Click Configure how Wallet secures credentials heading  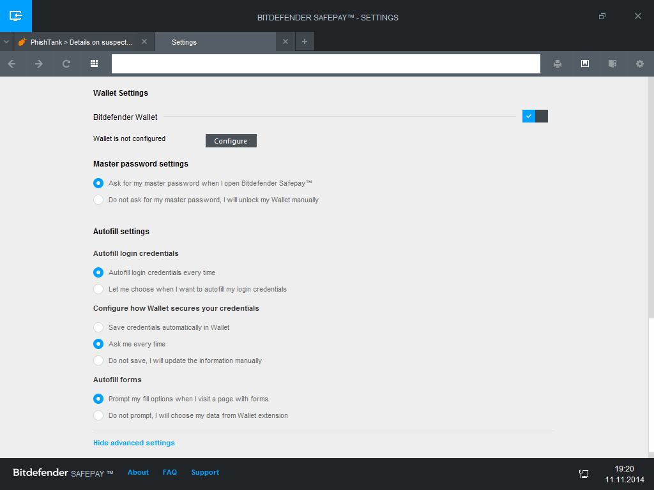tap(176, 308)
